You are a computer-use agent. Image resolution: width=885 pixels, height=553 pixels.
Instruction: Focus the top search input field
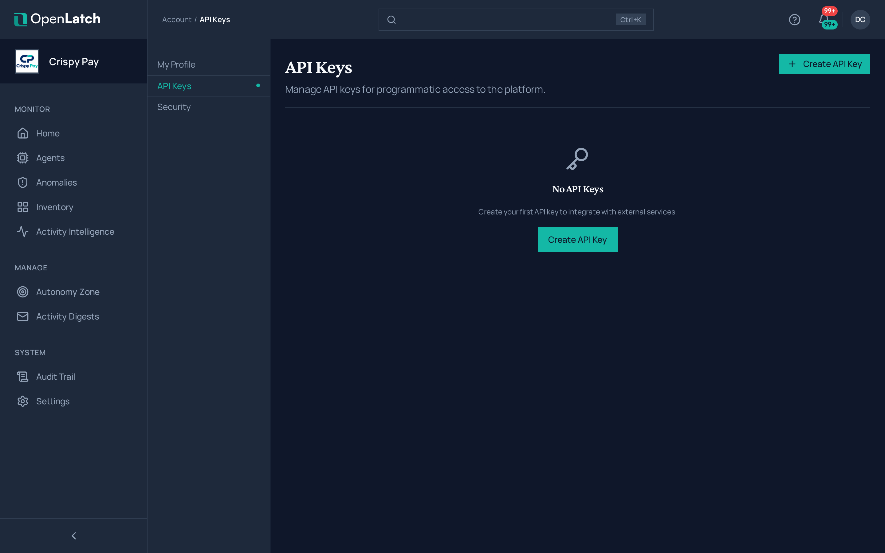tap(516, 19)
